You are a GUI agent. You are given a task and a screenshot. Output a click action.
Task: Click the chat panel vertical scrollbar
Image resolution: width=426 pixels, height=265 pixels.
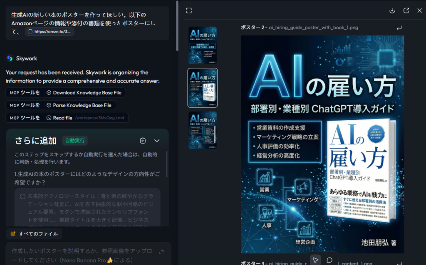[x=178, y=25]
